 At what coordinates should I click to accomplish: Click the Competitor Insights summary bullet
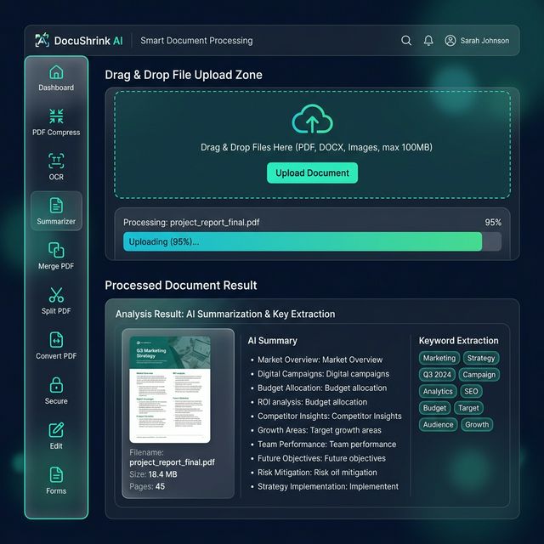pyautogui.click(x=330, y=416)
